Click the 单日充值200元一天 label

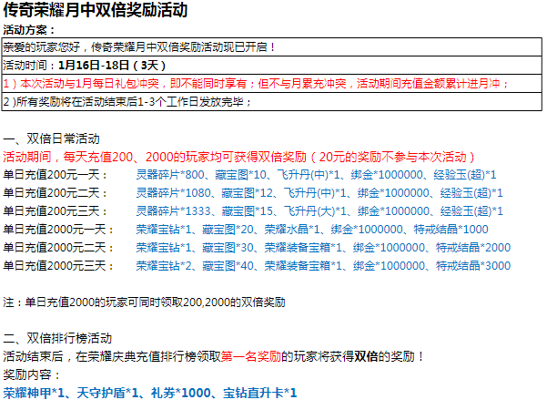tap(56, 174)
